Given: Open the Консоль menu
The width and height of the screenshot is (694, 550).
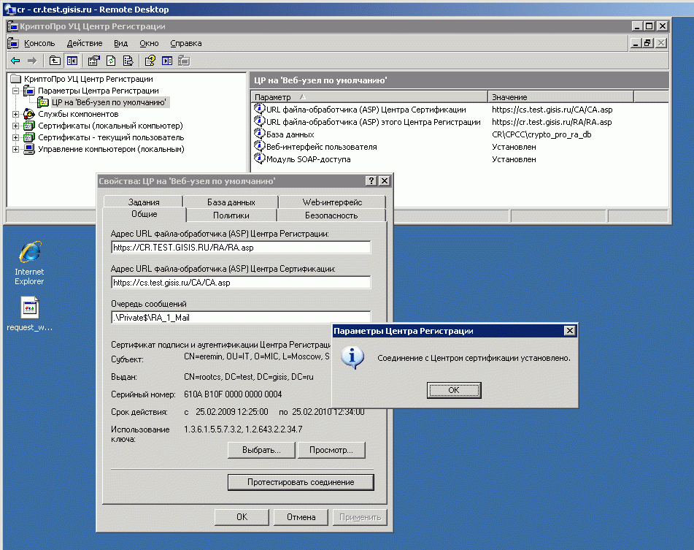Looking at the screenshot, I should point(39,43).
